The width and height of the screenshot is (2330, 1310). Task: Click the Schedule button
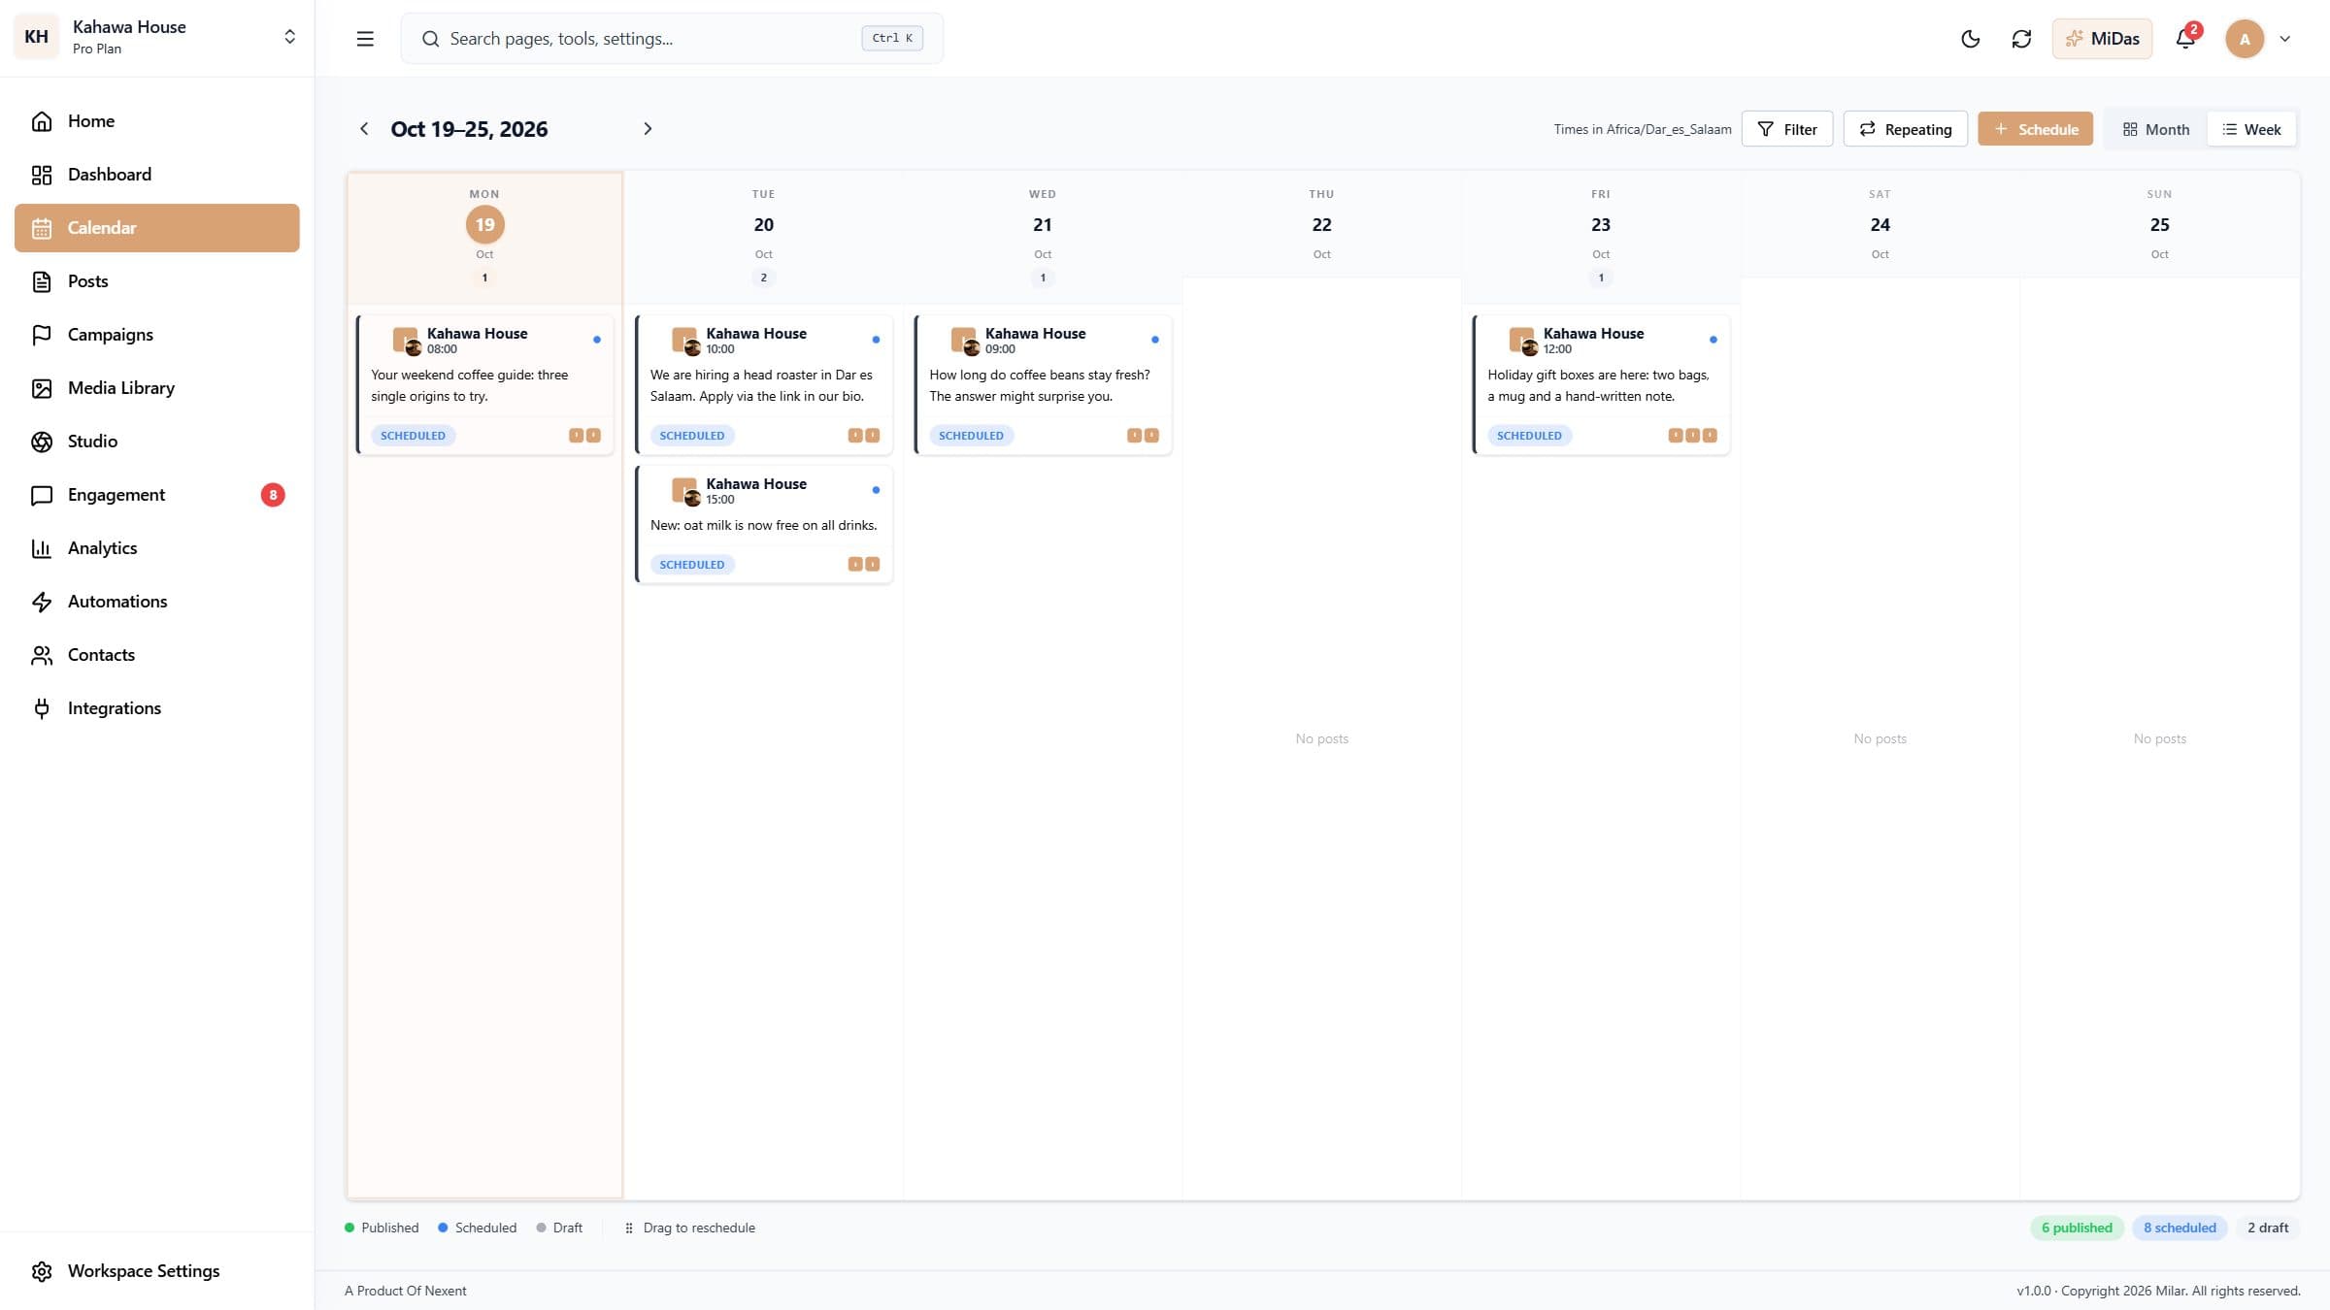pos(2035,129)
